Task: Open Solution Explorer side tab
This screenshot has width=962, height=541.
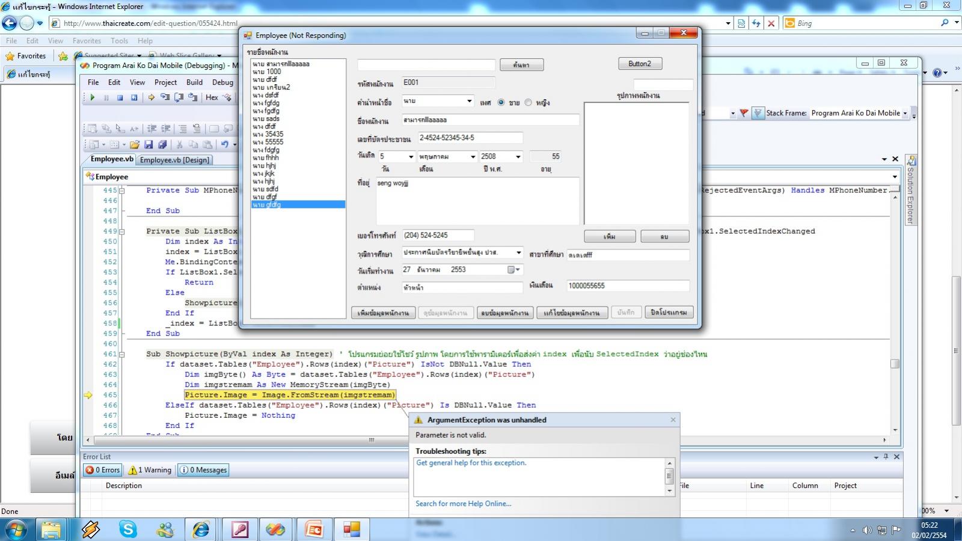Action: click(911, 191)
